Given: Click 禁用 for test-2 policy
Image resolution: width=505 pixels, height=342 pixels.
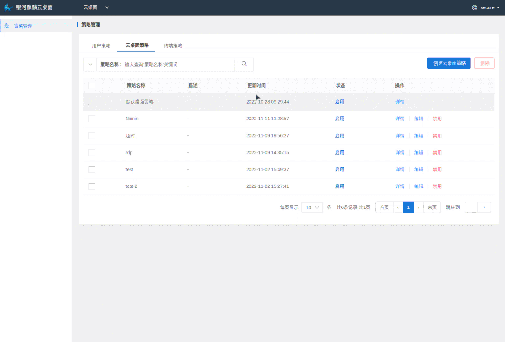Looking at the screenshot, I should [x=437, y=186].
